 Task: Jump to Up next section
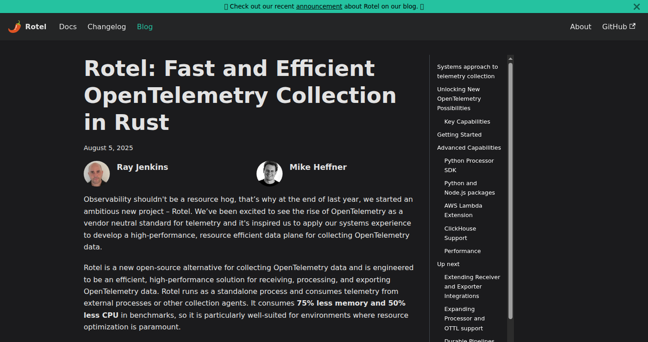(x=448, y=264)
